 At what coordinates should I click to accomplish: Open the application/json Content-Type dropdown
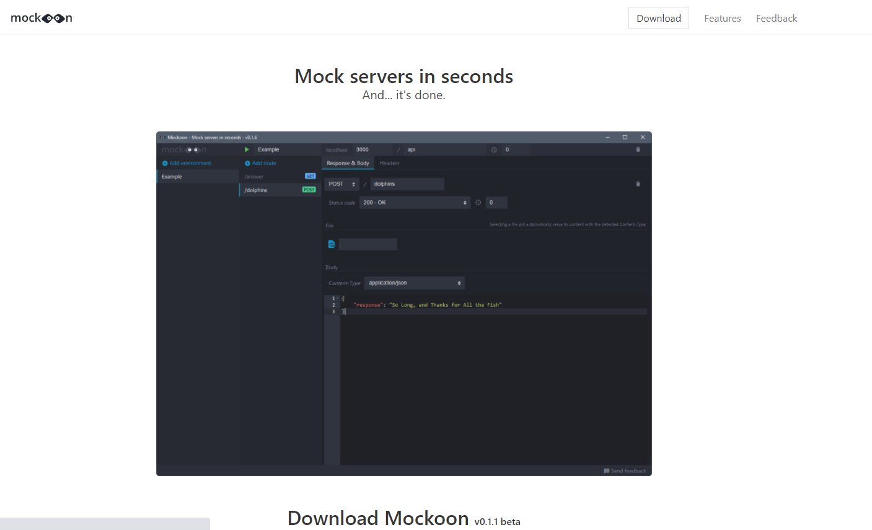tap(415, 283)
